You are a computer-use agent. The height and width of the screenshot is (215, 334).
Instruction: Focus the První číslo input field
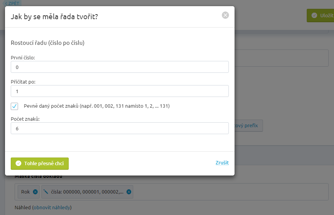120,67
